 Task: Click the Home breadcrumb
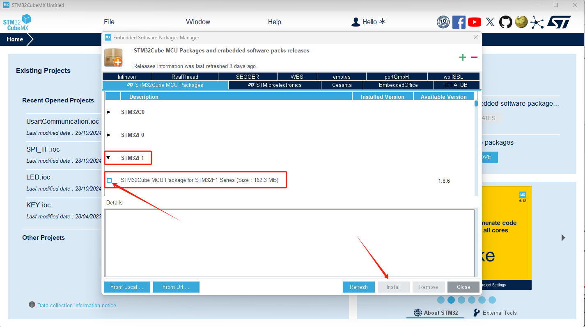15,39
